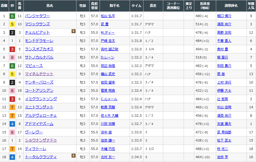Click green frame 6 badge in パンジャタワー row

12,16
